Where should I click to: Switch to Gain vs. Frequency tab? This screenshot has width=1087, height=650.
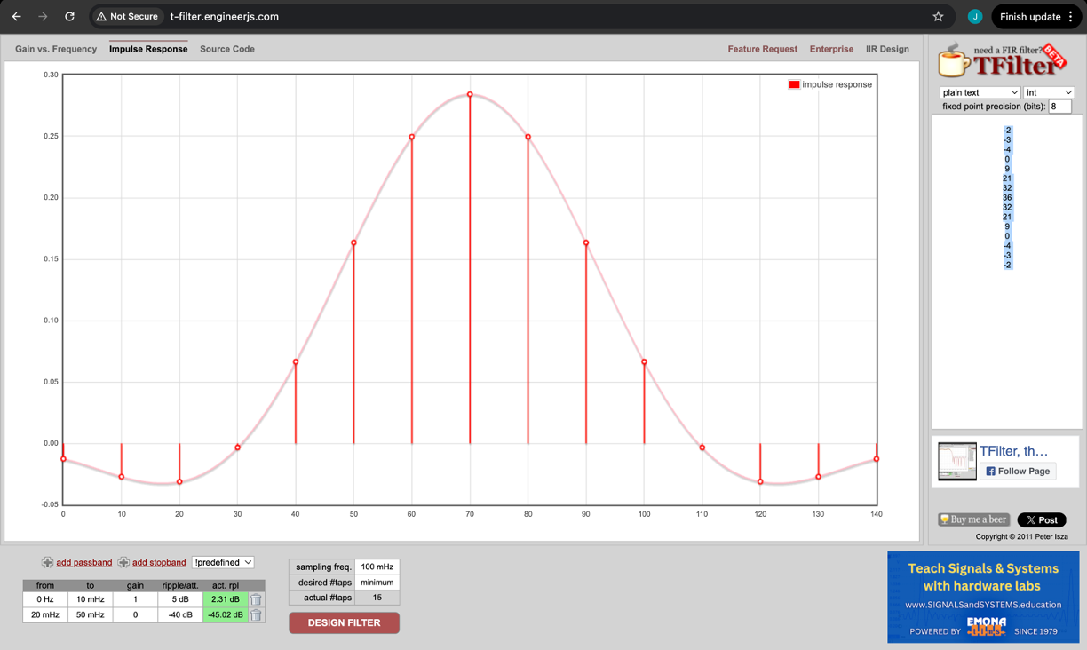point(56,49)
